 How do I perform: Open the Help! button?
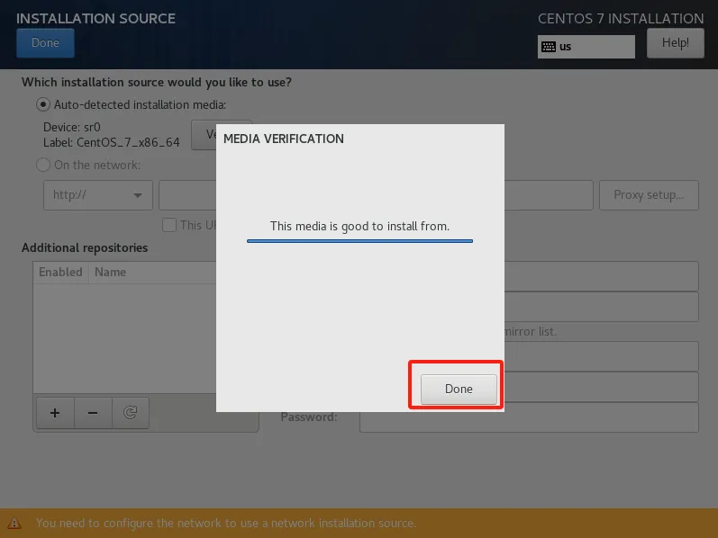[675, 42]
